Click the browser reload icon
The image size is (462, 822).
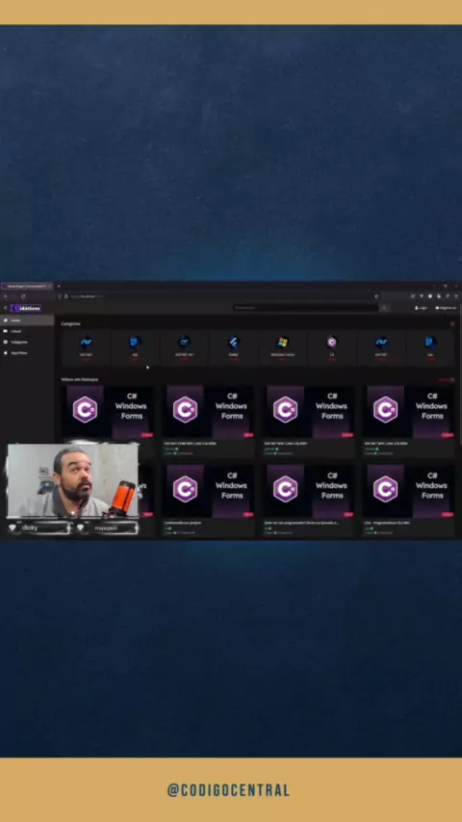(x=23, y=296)
